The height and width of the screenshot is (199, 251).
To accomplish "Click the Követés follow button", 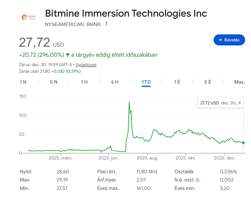I will (229, 40).
